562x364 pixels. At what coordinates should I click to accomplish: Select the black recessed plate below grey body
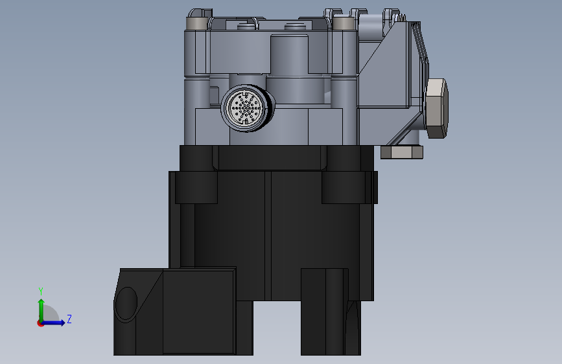270,157
